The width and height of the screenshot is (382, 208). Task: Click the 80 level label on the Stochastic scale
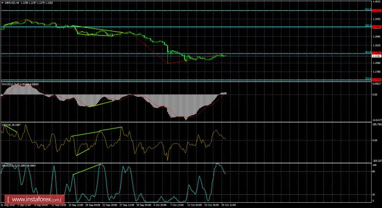[374, 172]
